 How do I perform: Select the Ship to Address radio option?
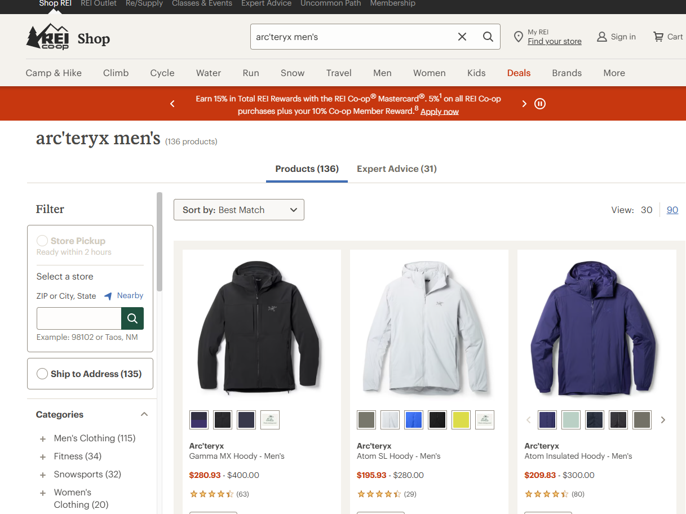tap(42, 374)
